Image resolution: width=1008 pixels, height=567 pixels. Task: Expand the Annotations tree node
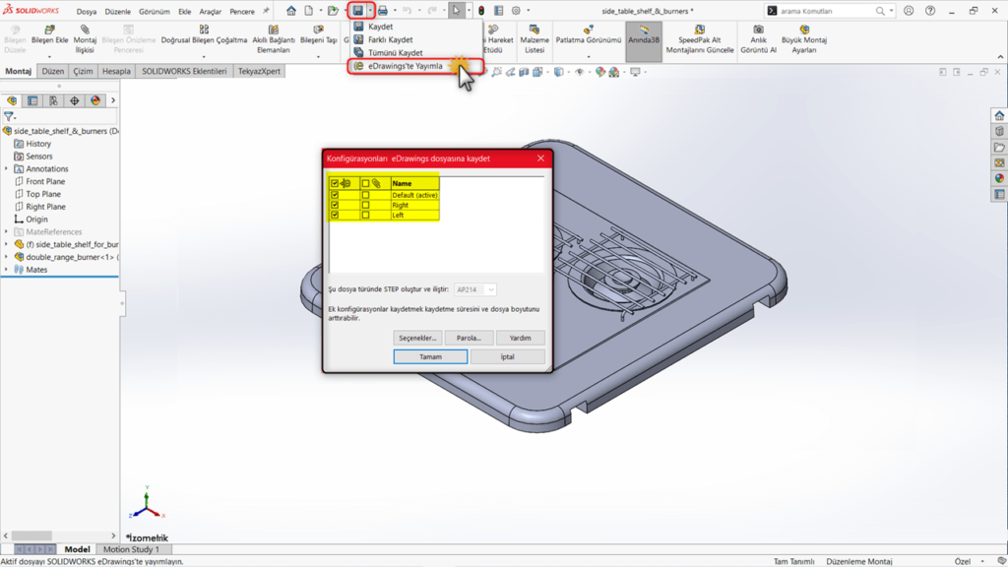click(7, 169)
